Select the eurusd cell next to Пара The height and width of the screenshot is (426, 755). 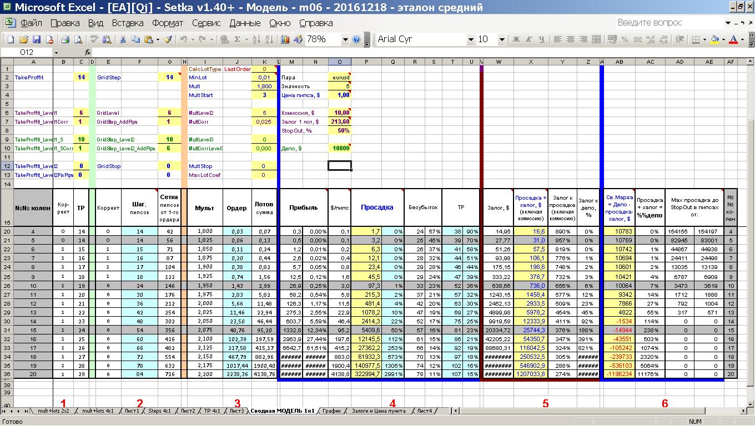point(340,78)
